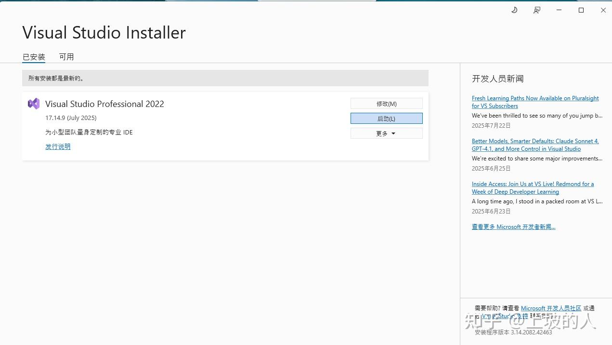Select the 已安装 tab
The width and height of the screenshot is (612, 345).
33,56
